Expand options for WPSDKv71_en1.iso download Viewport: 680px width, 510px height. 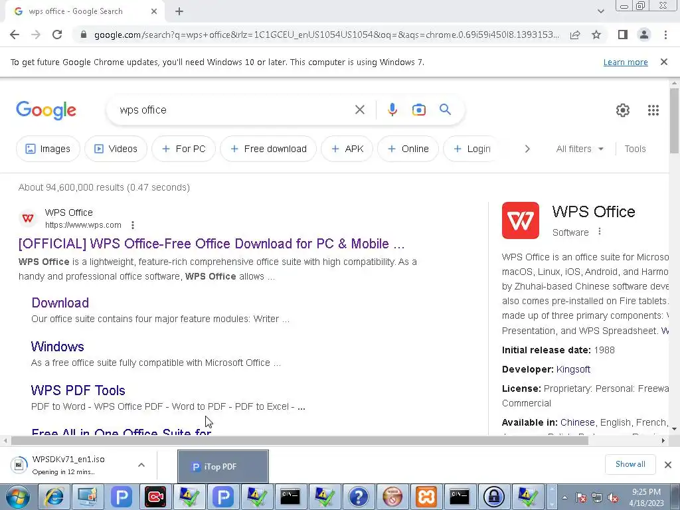coord(141,465)
